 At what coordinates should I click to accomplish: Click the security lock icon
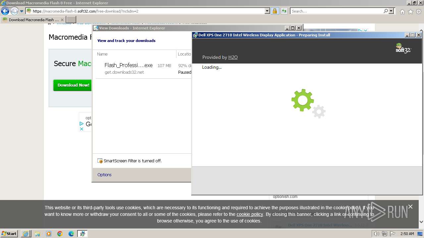coord(275,11)
